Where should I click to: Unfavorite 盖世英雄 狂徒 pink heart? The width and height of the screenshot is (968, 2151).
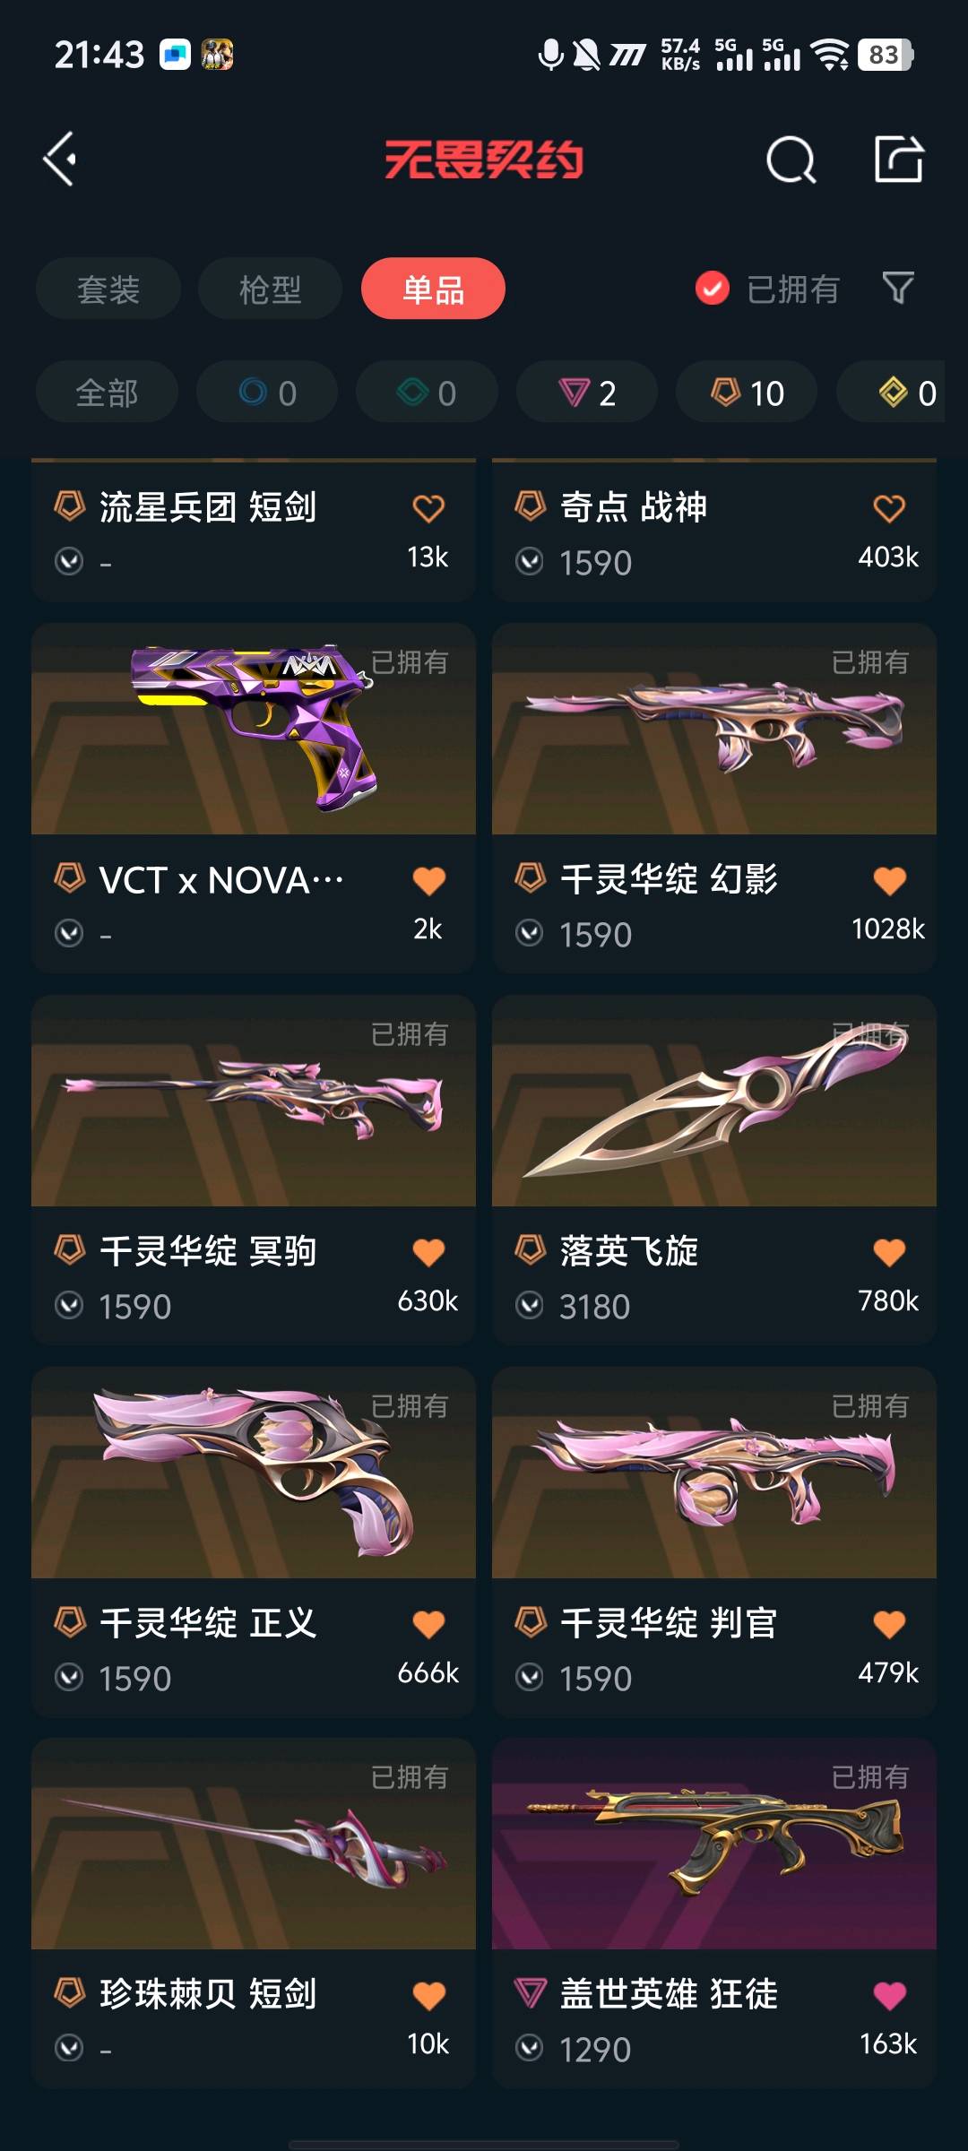pyautogui.click(x=889, y=1995)
